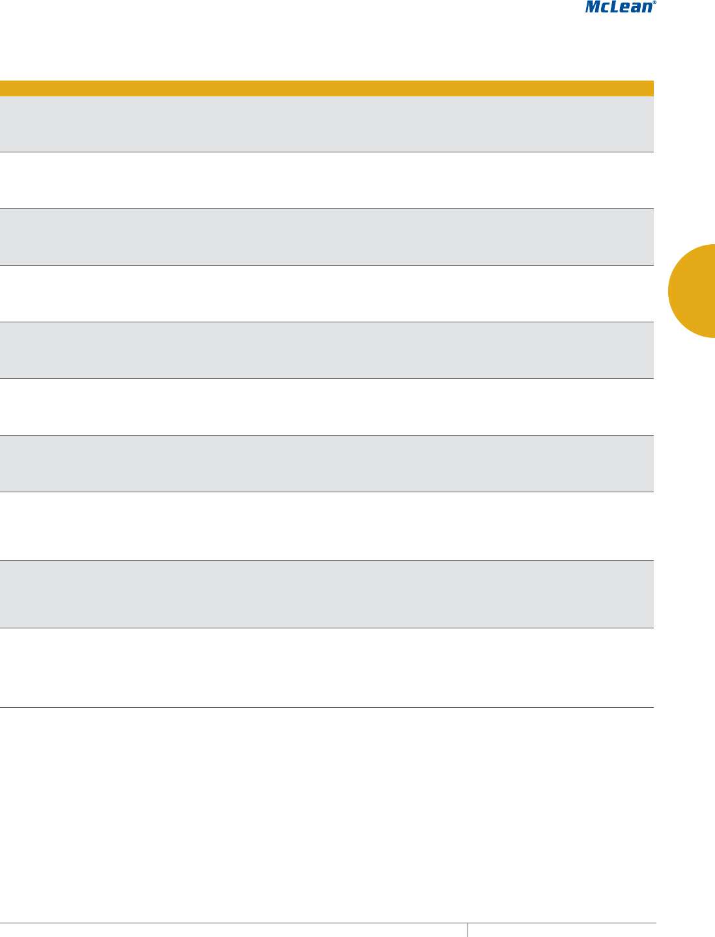Click the registered trademark symbol beside McLean
715x937 pixels.
coord(654,3)
